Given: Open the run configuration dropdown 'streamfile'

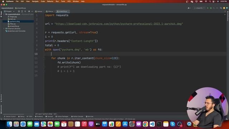Looking at the screenshot, I should (x=200, y=8).
